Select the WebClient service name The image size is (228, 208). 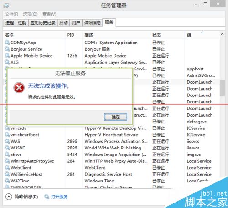[x=21, y=167]
